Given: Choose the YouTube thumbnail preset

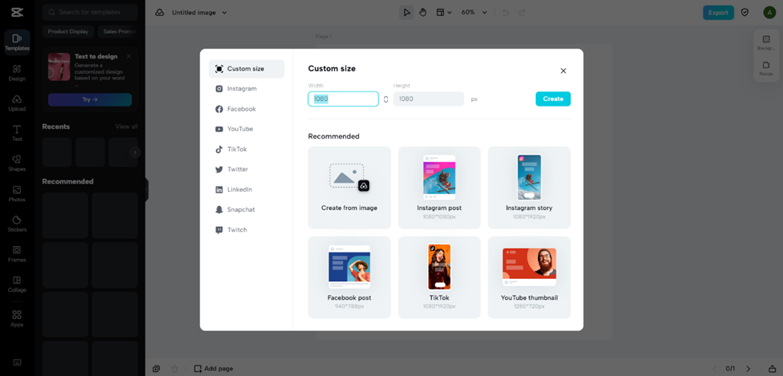Looking at the screenshot, I should 529,277.
